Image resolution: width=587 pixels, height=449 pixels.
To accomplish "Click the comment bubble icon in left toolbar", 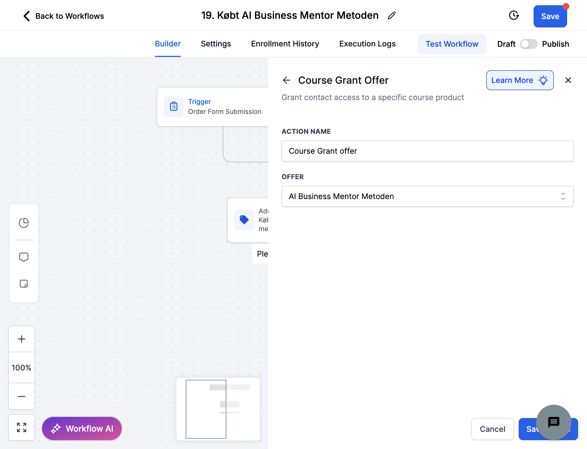I will tap(24, 257).
